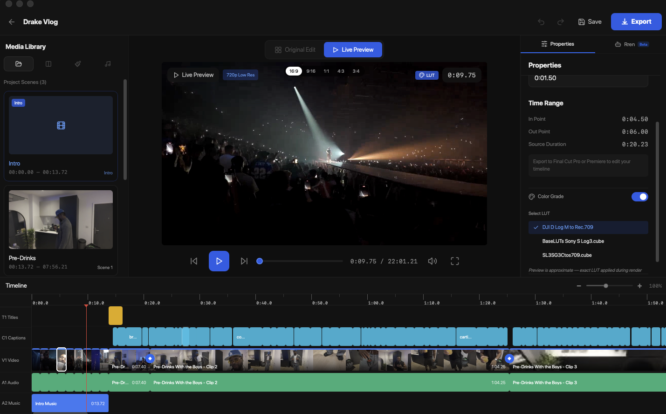The height and width of the screenshot is (414, 666).
Task: Click the Export button
Action: (x=636, y=22)
